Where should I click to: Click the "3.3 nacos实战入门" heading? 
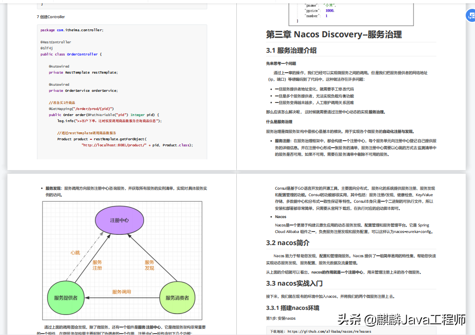click(x=294, y=283)
